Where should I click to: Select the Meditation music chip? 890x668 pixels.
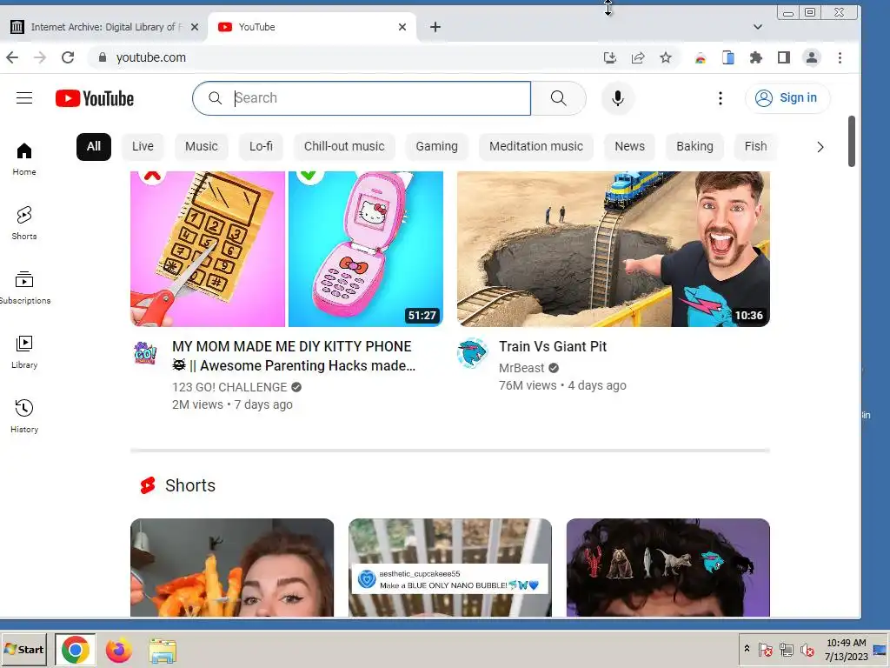click(535, 146)
